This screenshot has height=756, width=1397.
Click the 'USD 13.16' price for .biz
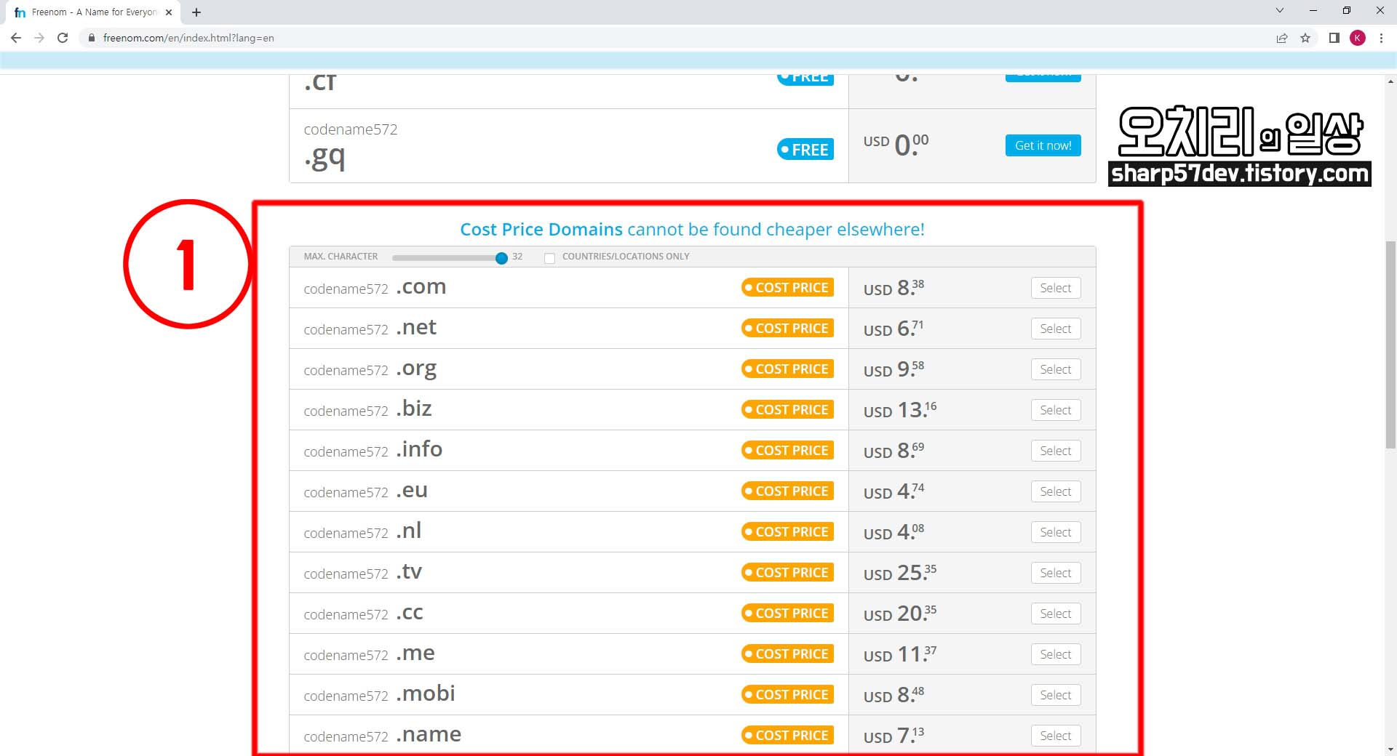tap(900, 410)
